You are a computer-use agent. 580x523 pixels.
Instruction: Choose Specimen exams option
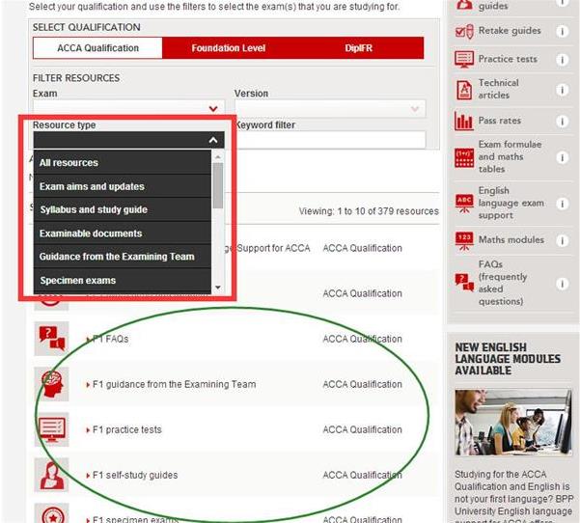click(x=122, y=281)
